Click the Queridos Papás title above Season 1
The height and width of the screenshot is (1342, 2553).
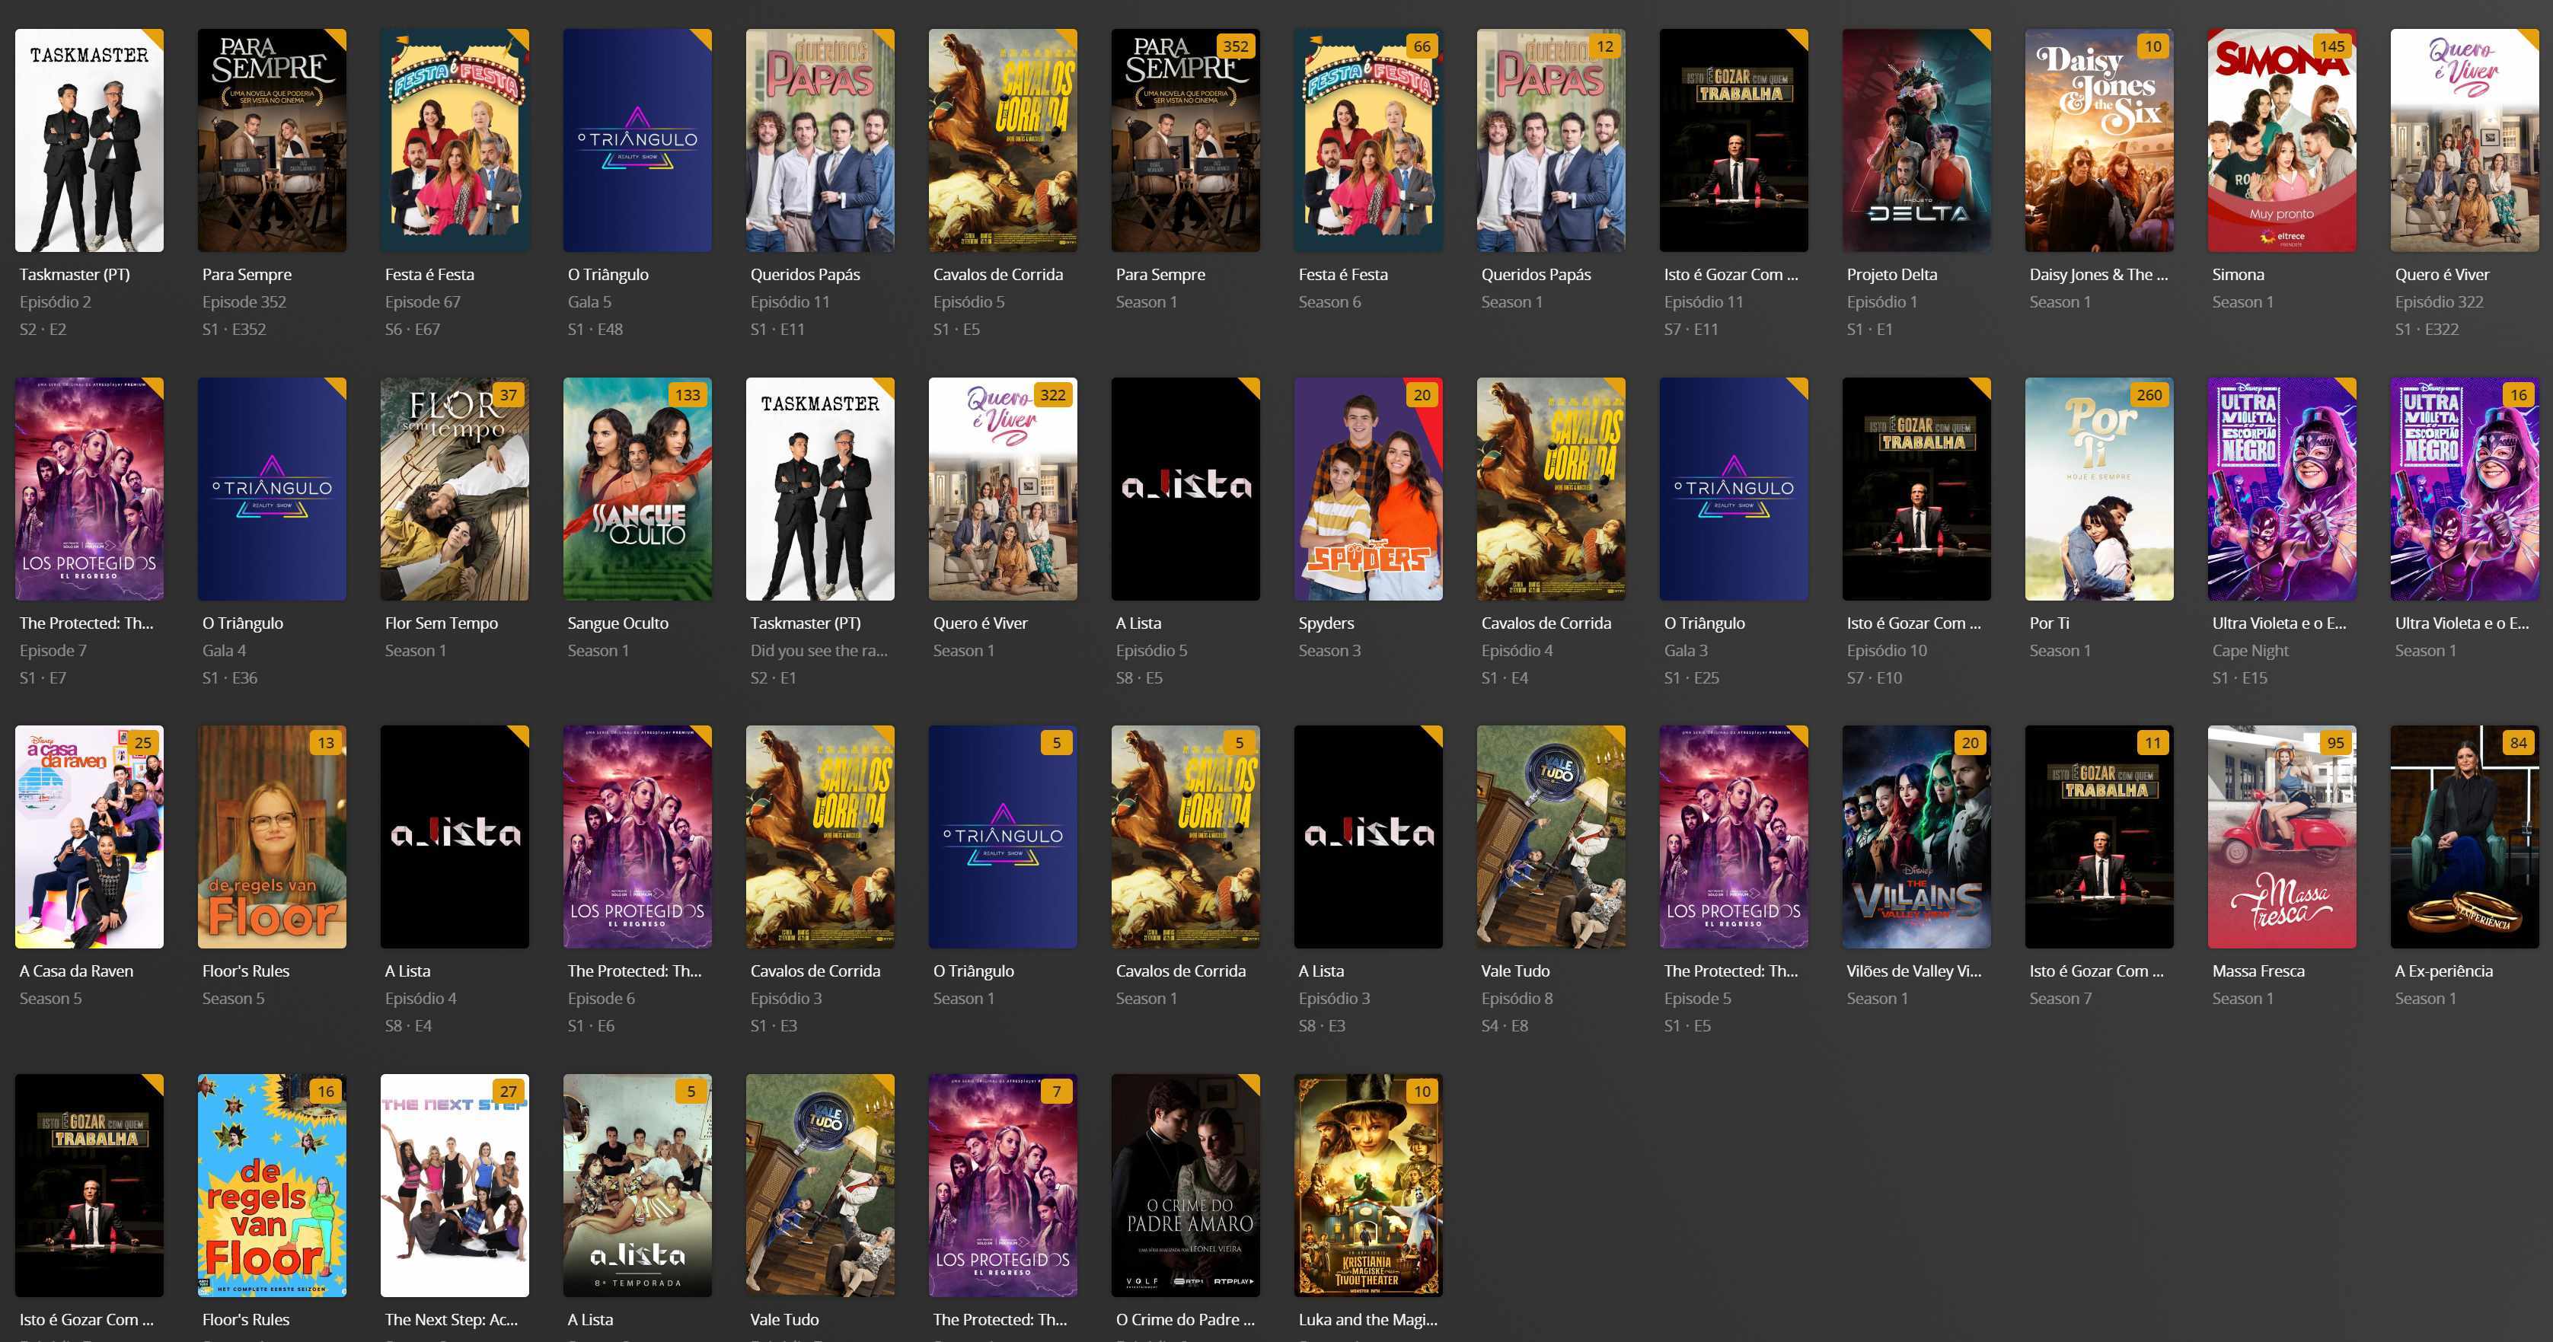tap(1537, 275)
